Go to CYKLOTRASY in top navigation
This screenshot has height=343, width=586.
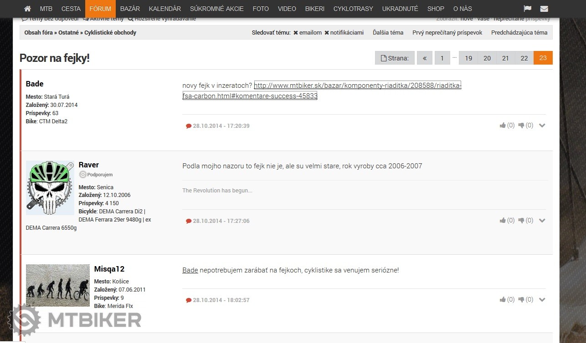(353, 9)
